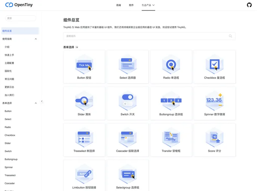Image resolution: width=257 pixels, height=191 pixels.
Task: Click the magnifier icon in component search
Action: pyautogui.click(x=230, y=36)
